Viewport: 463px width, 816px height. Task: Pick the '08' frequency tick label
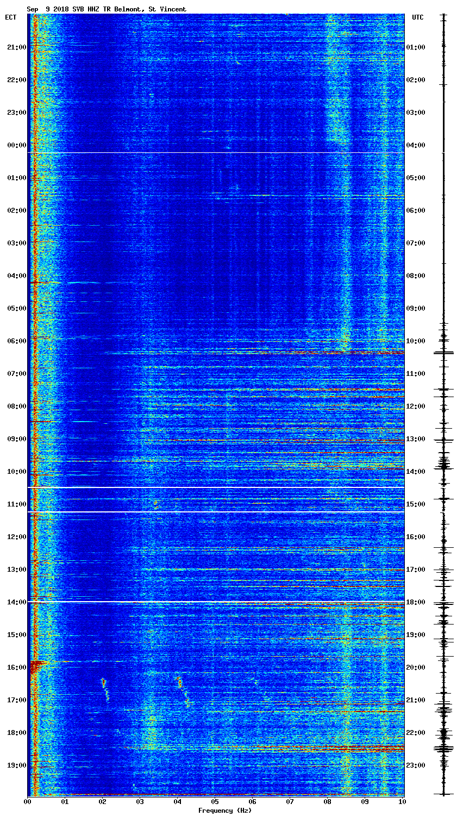(x=327, y=802)
